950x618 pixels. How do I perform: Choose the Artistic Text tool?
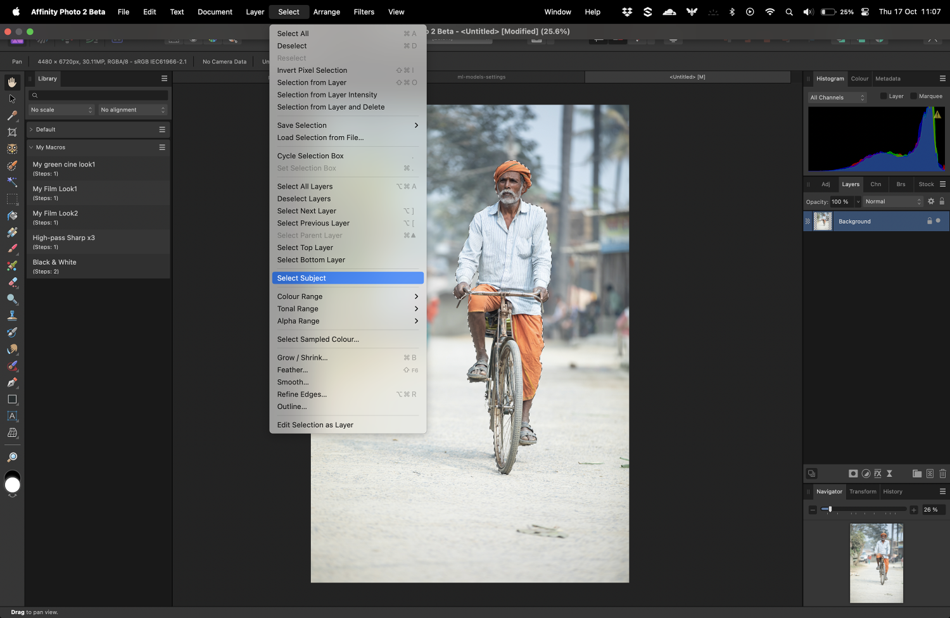click(x=12, y=416)
